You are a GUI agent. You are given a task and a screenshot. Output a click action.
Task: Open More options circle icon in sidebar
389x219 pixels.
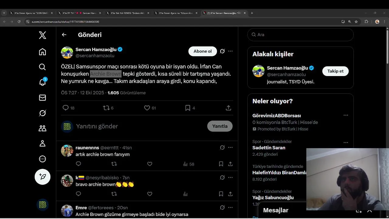[43, 159]
